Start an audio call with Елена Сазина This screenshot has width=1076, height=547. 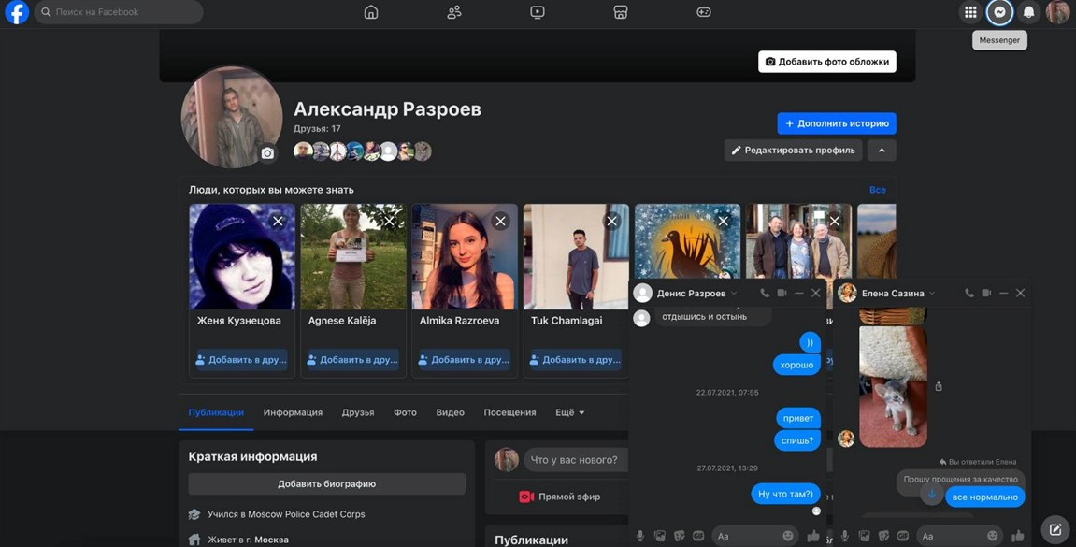pyautogui.click(x=968, y=293)
